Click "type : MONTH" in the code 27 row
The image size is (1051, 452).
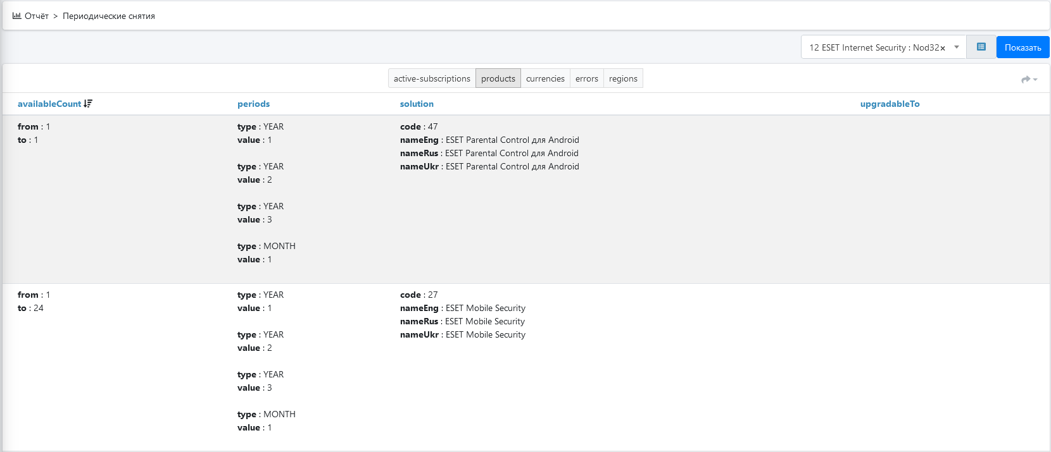point(267,414)
